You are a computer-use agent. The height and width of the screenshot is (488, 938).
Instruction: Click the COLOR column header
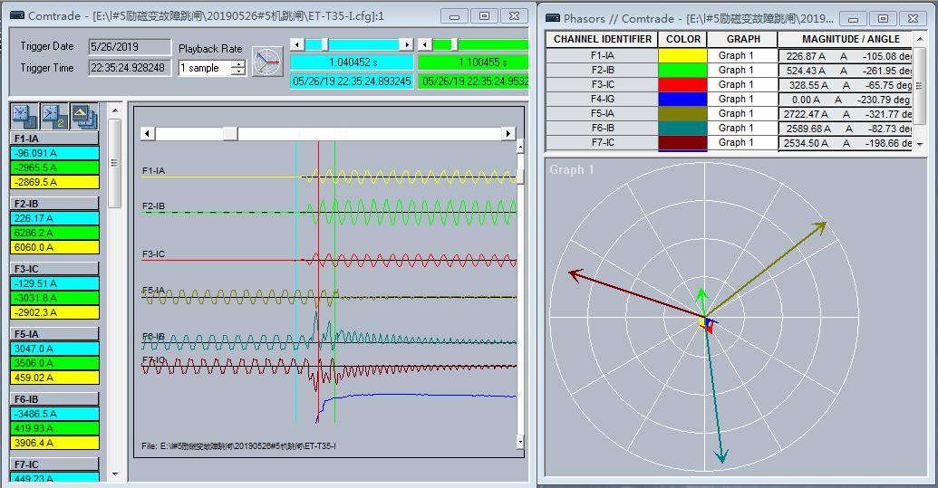(x=682, y=40)
